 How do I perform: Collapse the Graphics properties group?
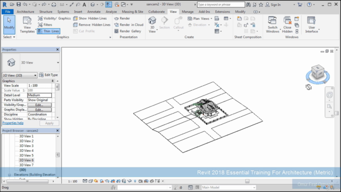click(52, 81)
